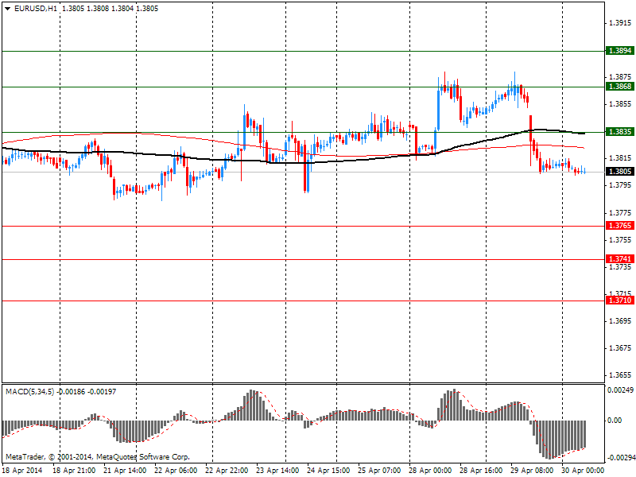Image resolution: width=636 pixels, height=477 pixels.
Task: Click the 21 Apr 14:00 time label
Action: coord(125,471)
